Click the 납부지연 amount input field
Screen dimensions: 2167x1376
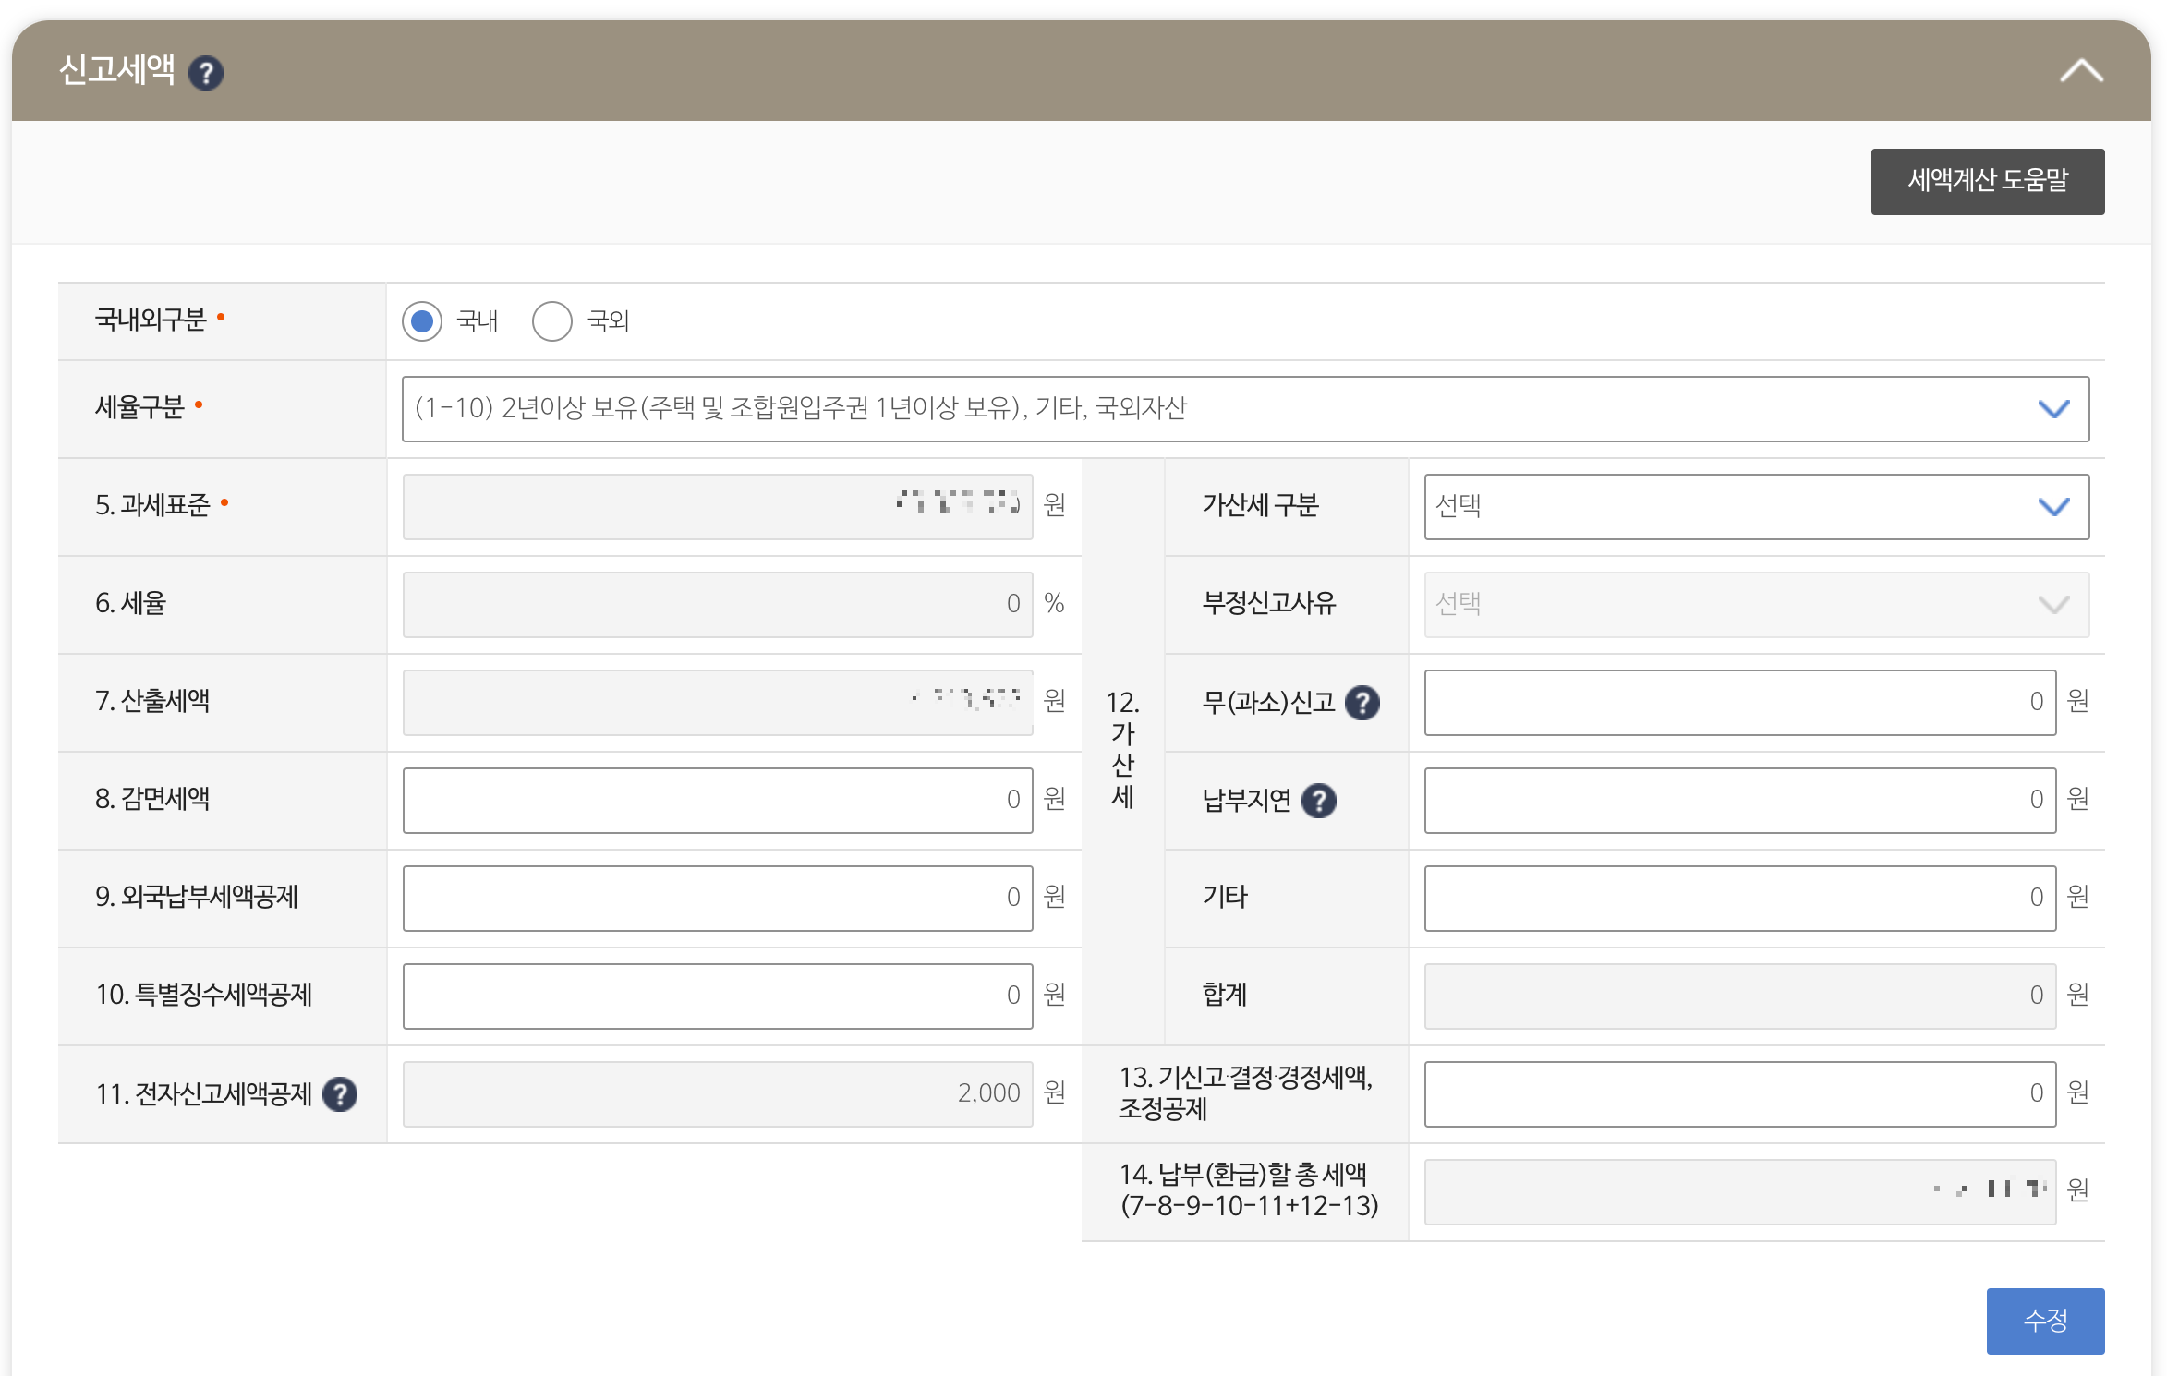1739,801
